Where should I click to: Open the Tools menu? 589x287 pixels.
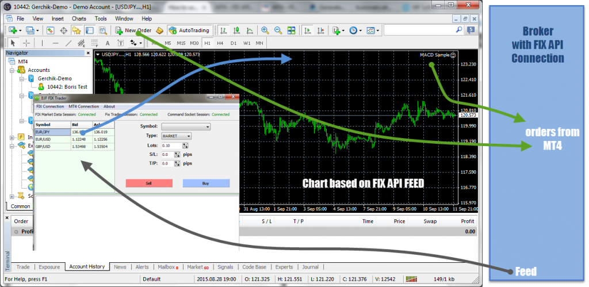point(101,18)
